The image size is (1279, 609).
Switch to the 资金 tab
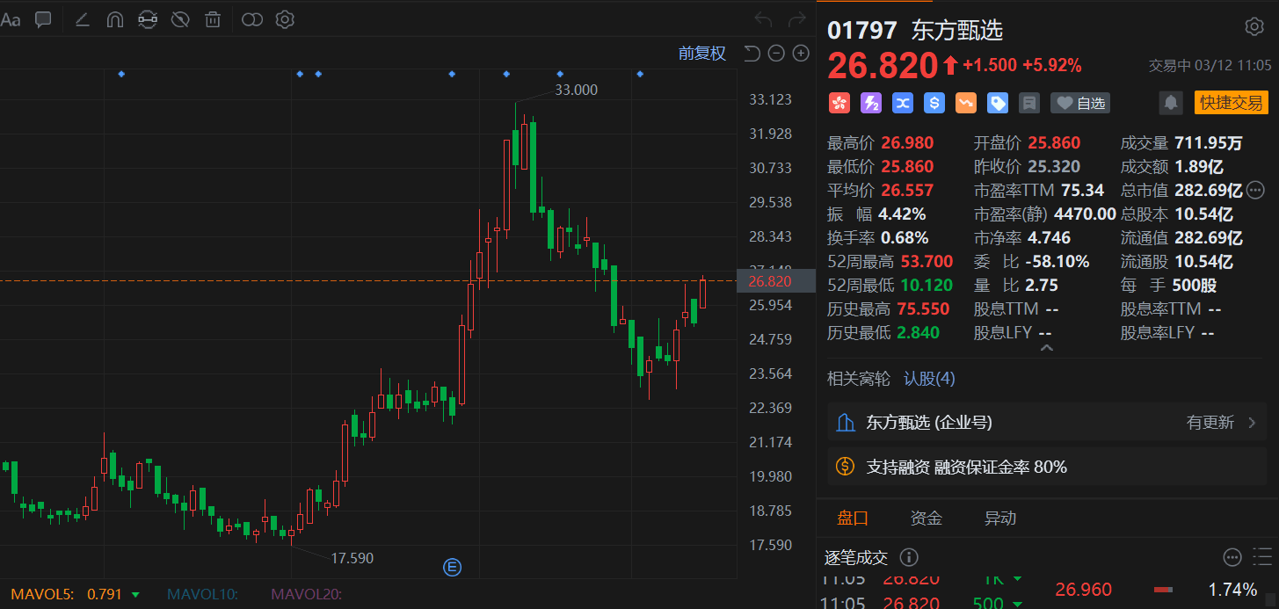pos(926,518)
